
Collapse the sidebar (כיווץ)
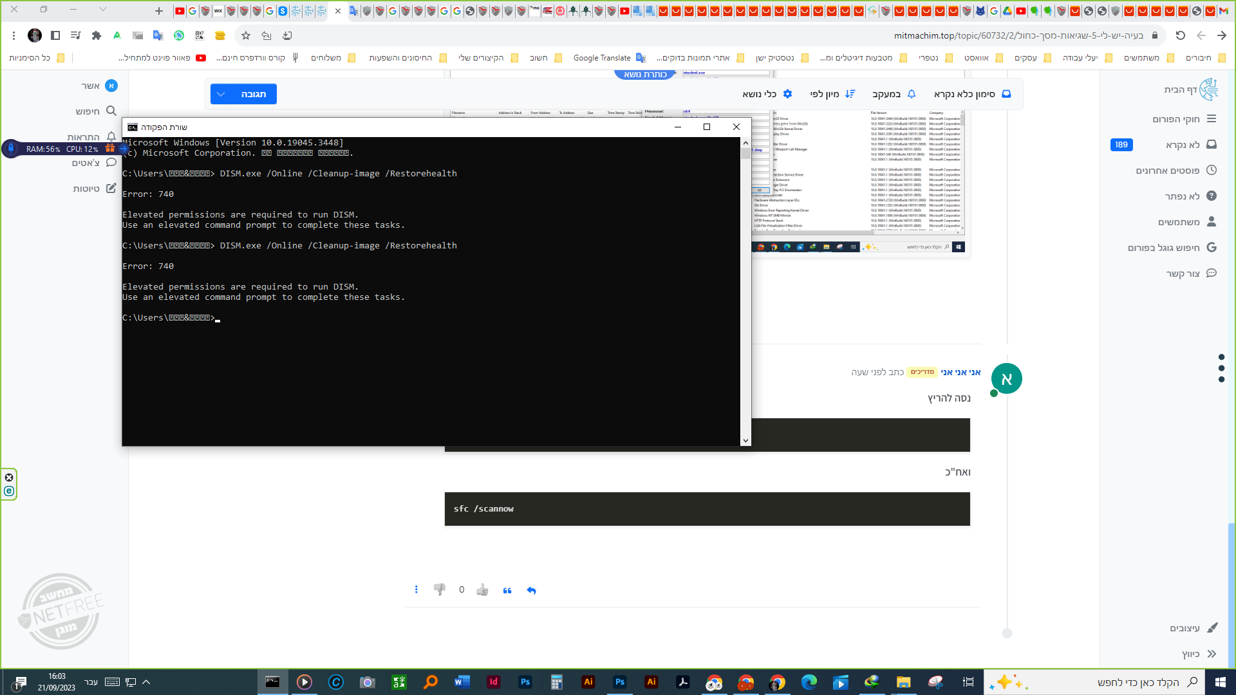(1199, 654)
